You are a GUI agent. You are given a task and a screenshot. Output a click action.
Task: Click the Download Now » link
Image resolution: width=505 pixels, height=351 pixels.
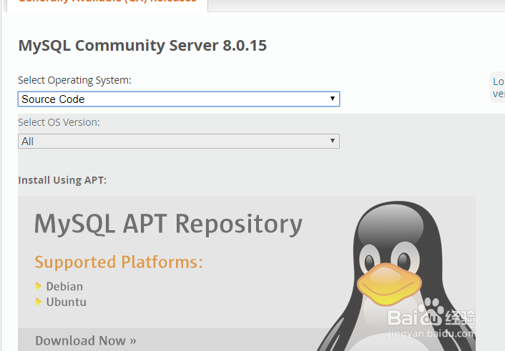86,340
